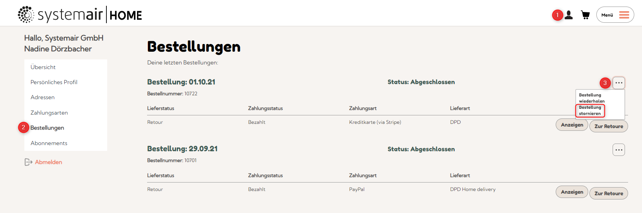The image size is (642, 213).
Task: Show details of the 29.09.21 order
Action: point(572,192)
